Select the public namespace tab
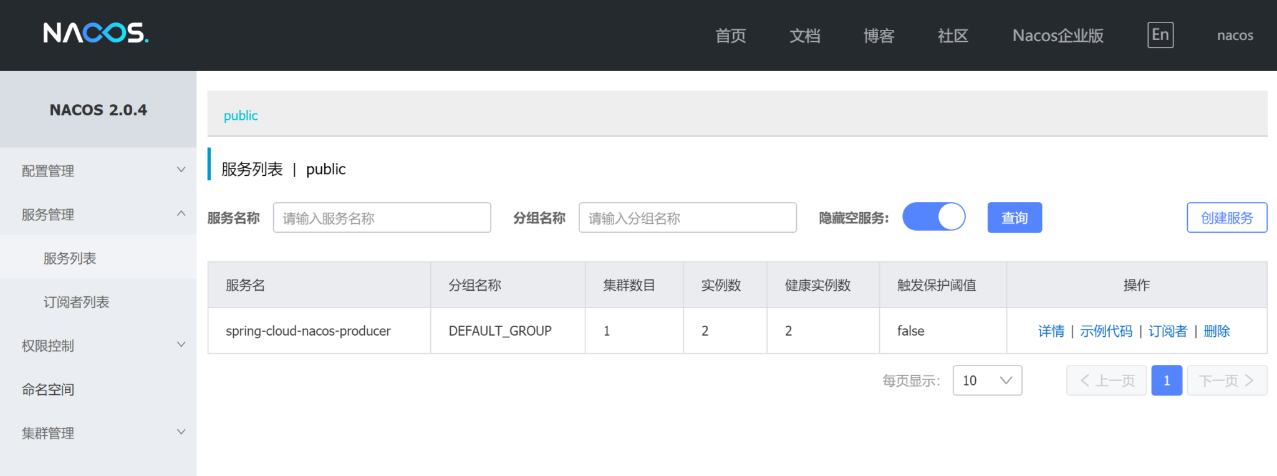The image size is (1277, 476). click(x=241, y=115)
